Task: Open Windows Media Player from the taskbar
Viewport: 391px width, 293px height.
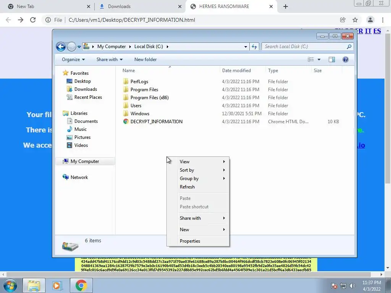Action: (57, 285)
